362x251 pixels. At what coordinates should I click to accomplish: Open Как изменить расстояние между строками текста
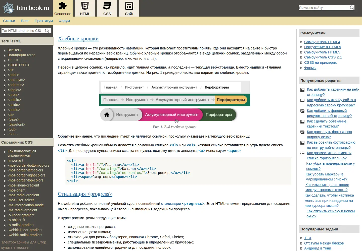[327, 187]
